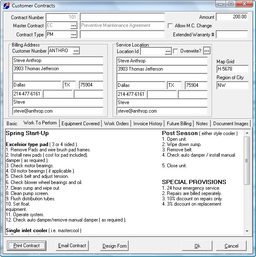
Task: Click 'Post Season' heading text
Action: tap(180, 133)
